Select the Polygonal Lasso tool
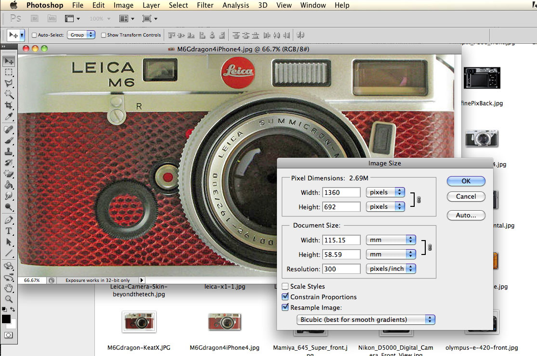Image resolution: width=537 pixels, height=356 pixels. point(9,83)
